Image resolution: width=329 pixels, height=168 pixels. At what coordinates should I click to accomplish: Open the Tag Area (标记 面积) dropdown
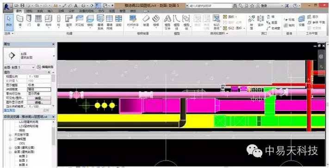click(234, 28)
